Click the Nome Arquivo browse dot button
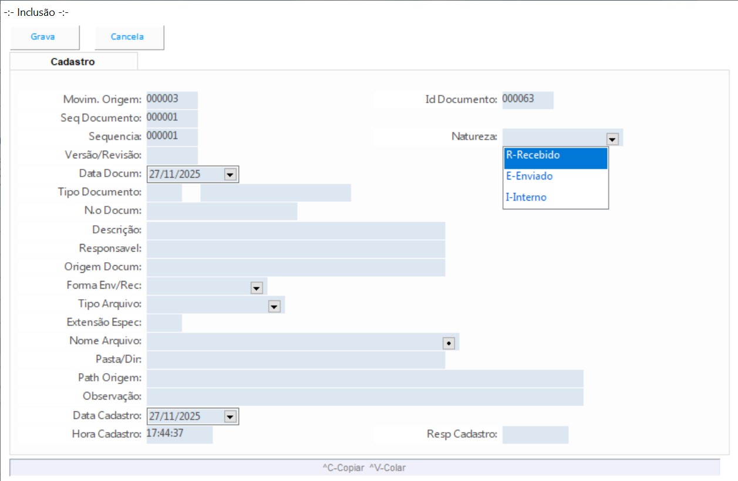 (x=449, y=343)
